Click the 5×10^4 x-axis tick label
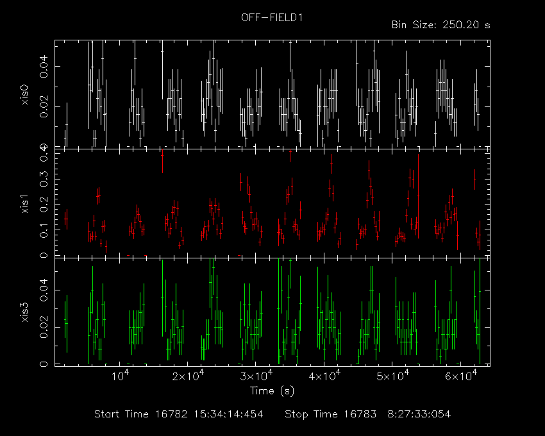This screenshot has height=436, width=545. point(393,375)
